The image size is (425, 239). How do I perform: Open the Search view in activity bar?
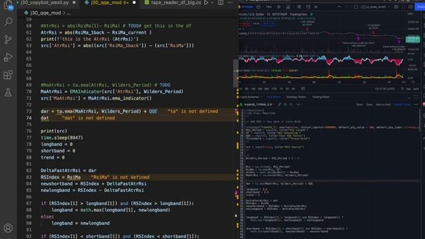pos(8,22)
